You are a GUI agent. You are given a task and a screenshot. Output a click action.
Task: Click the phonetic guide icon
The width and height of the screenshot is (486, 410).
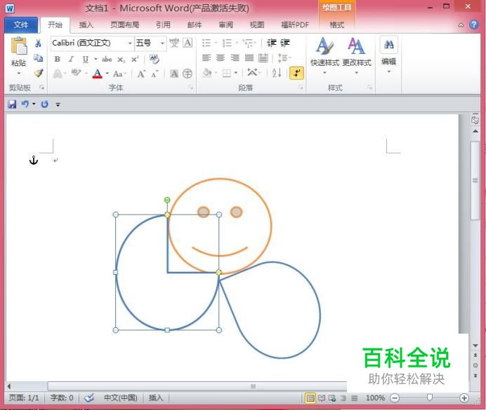174,43
